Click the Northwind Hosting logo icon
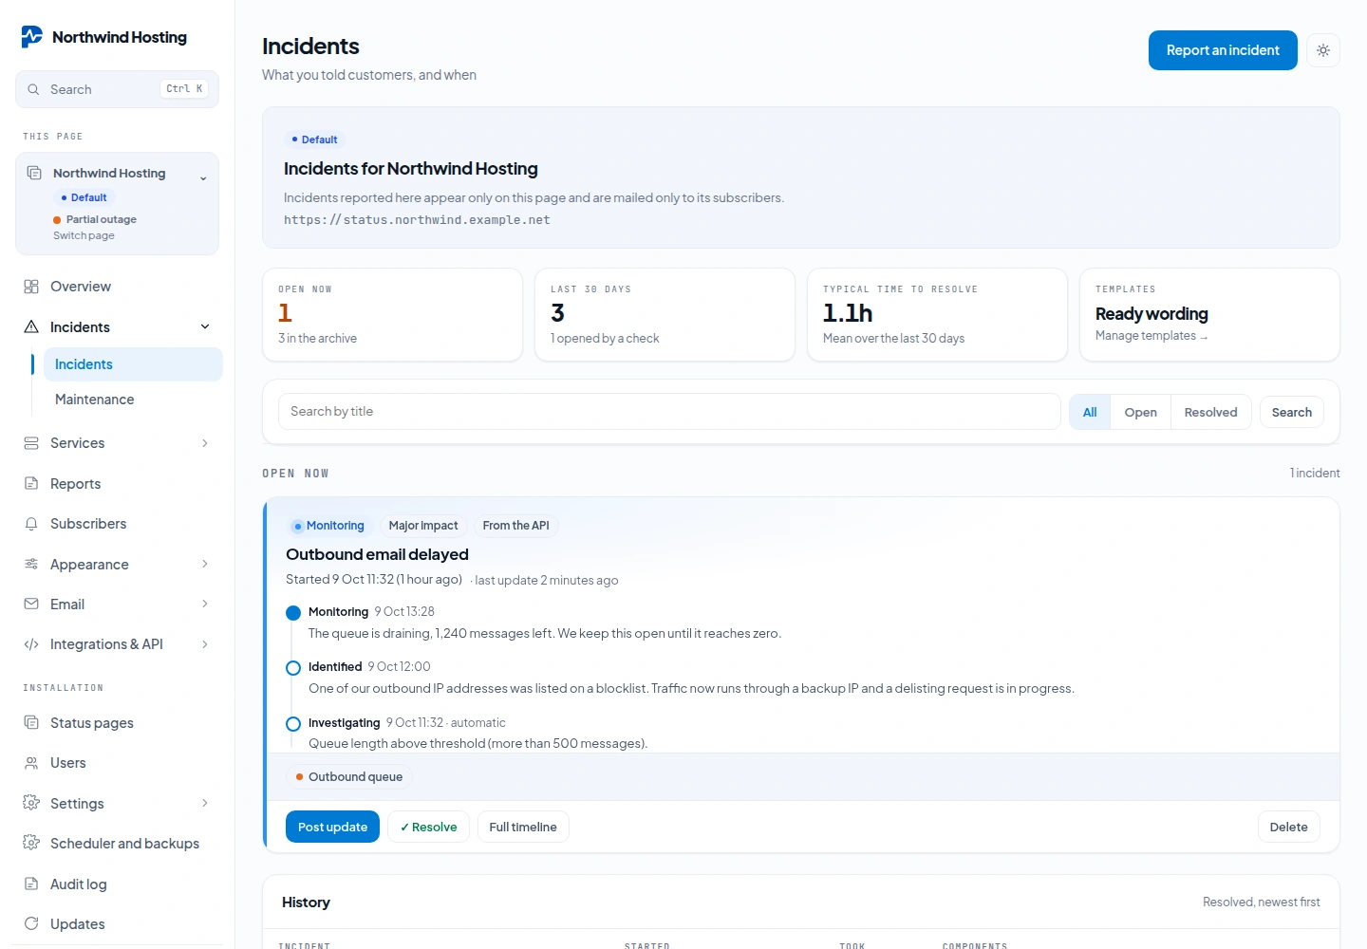This screenshot has width=1367, height=949. point(32,37)
